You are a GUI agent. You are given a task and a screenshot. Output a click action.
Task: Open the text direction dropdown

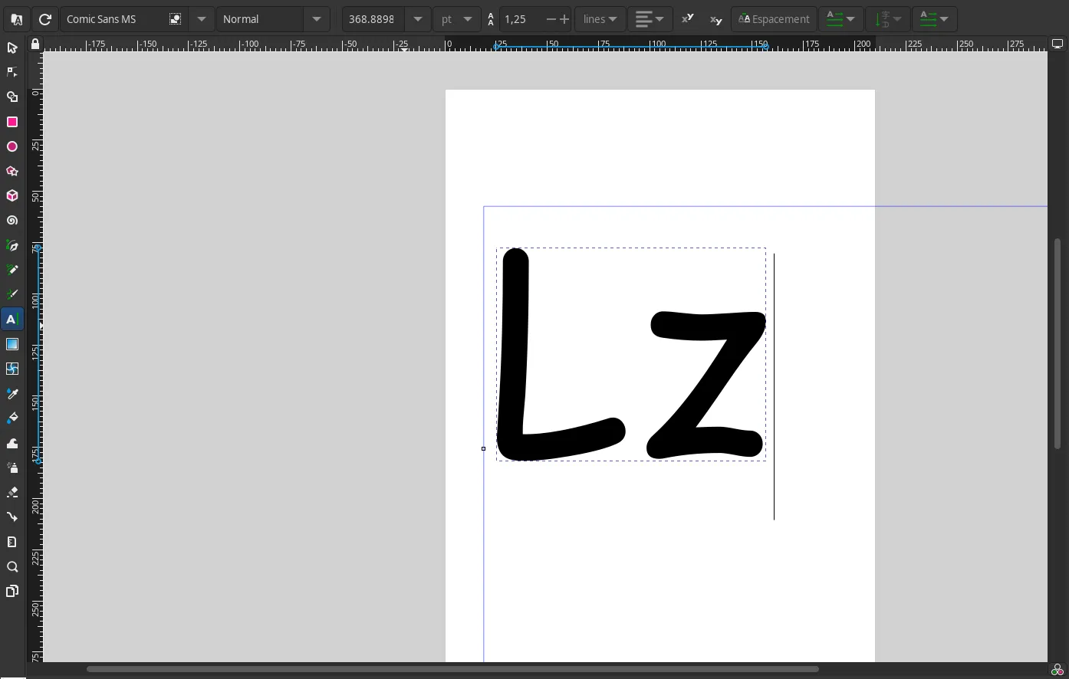coord(934,19)
